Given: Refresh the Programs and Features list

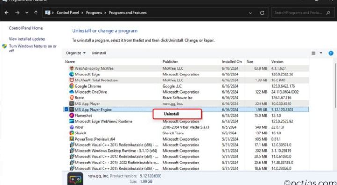Looking at the screenshot, I should coord(262,13).
